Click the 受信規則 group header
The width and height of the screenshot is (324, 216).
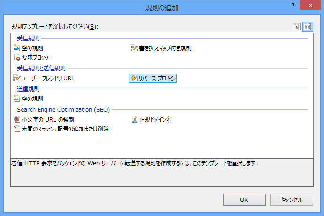[x=28, y=38]
